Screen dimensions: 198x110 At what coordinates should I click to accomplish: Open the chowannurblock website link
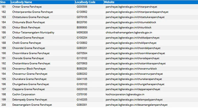tap(131, 69)
